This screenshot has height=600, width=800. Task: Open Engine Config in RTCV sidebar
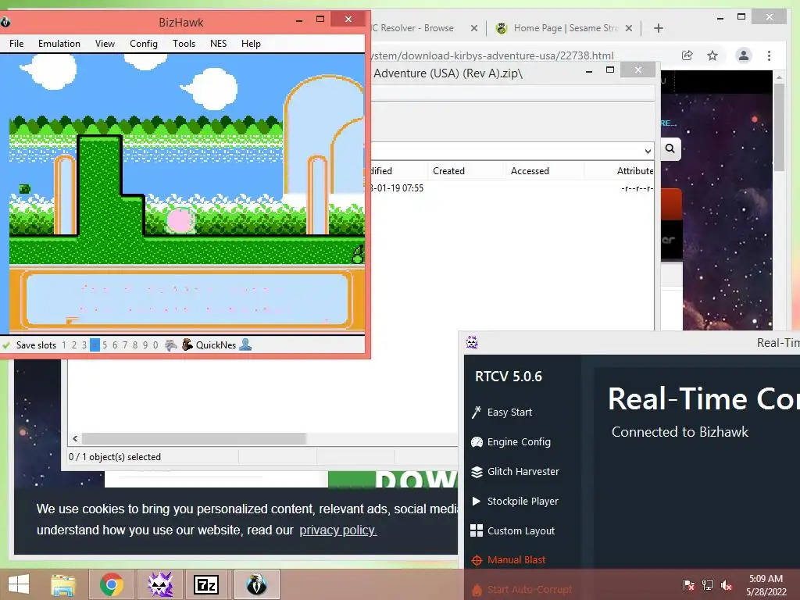coord(511,442)
